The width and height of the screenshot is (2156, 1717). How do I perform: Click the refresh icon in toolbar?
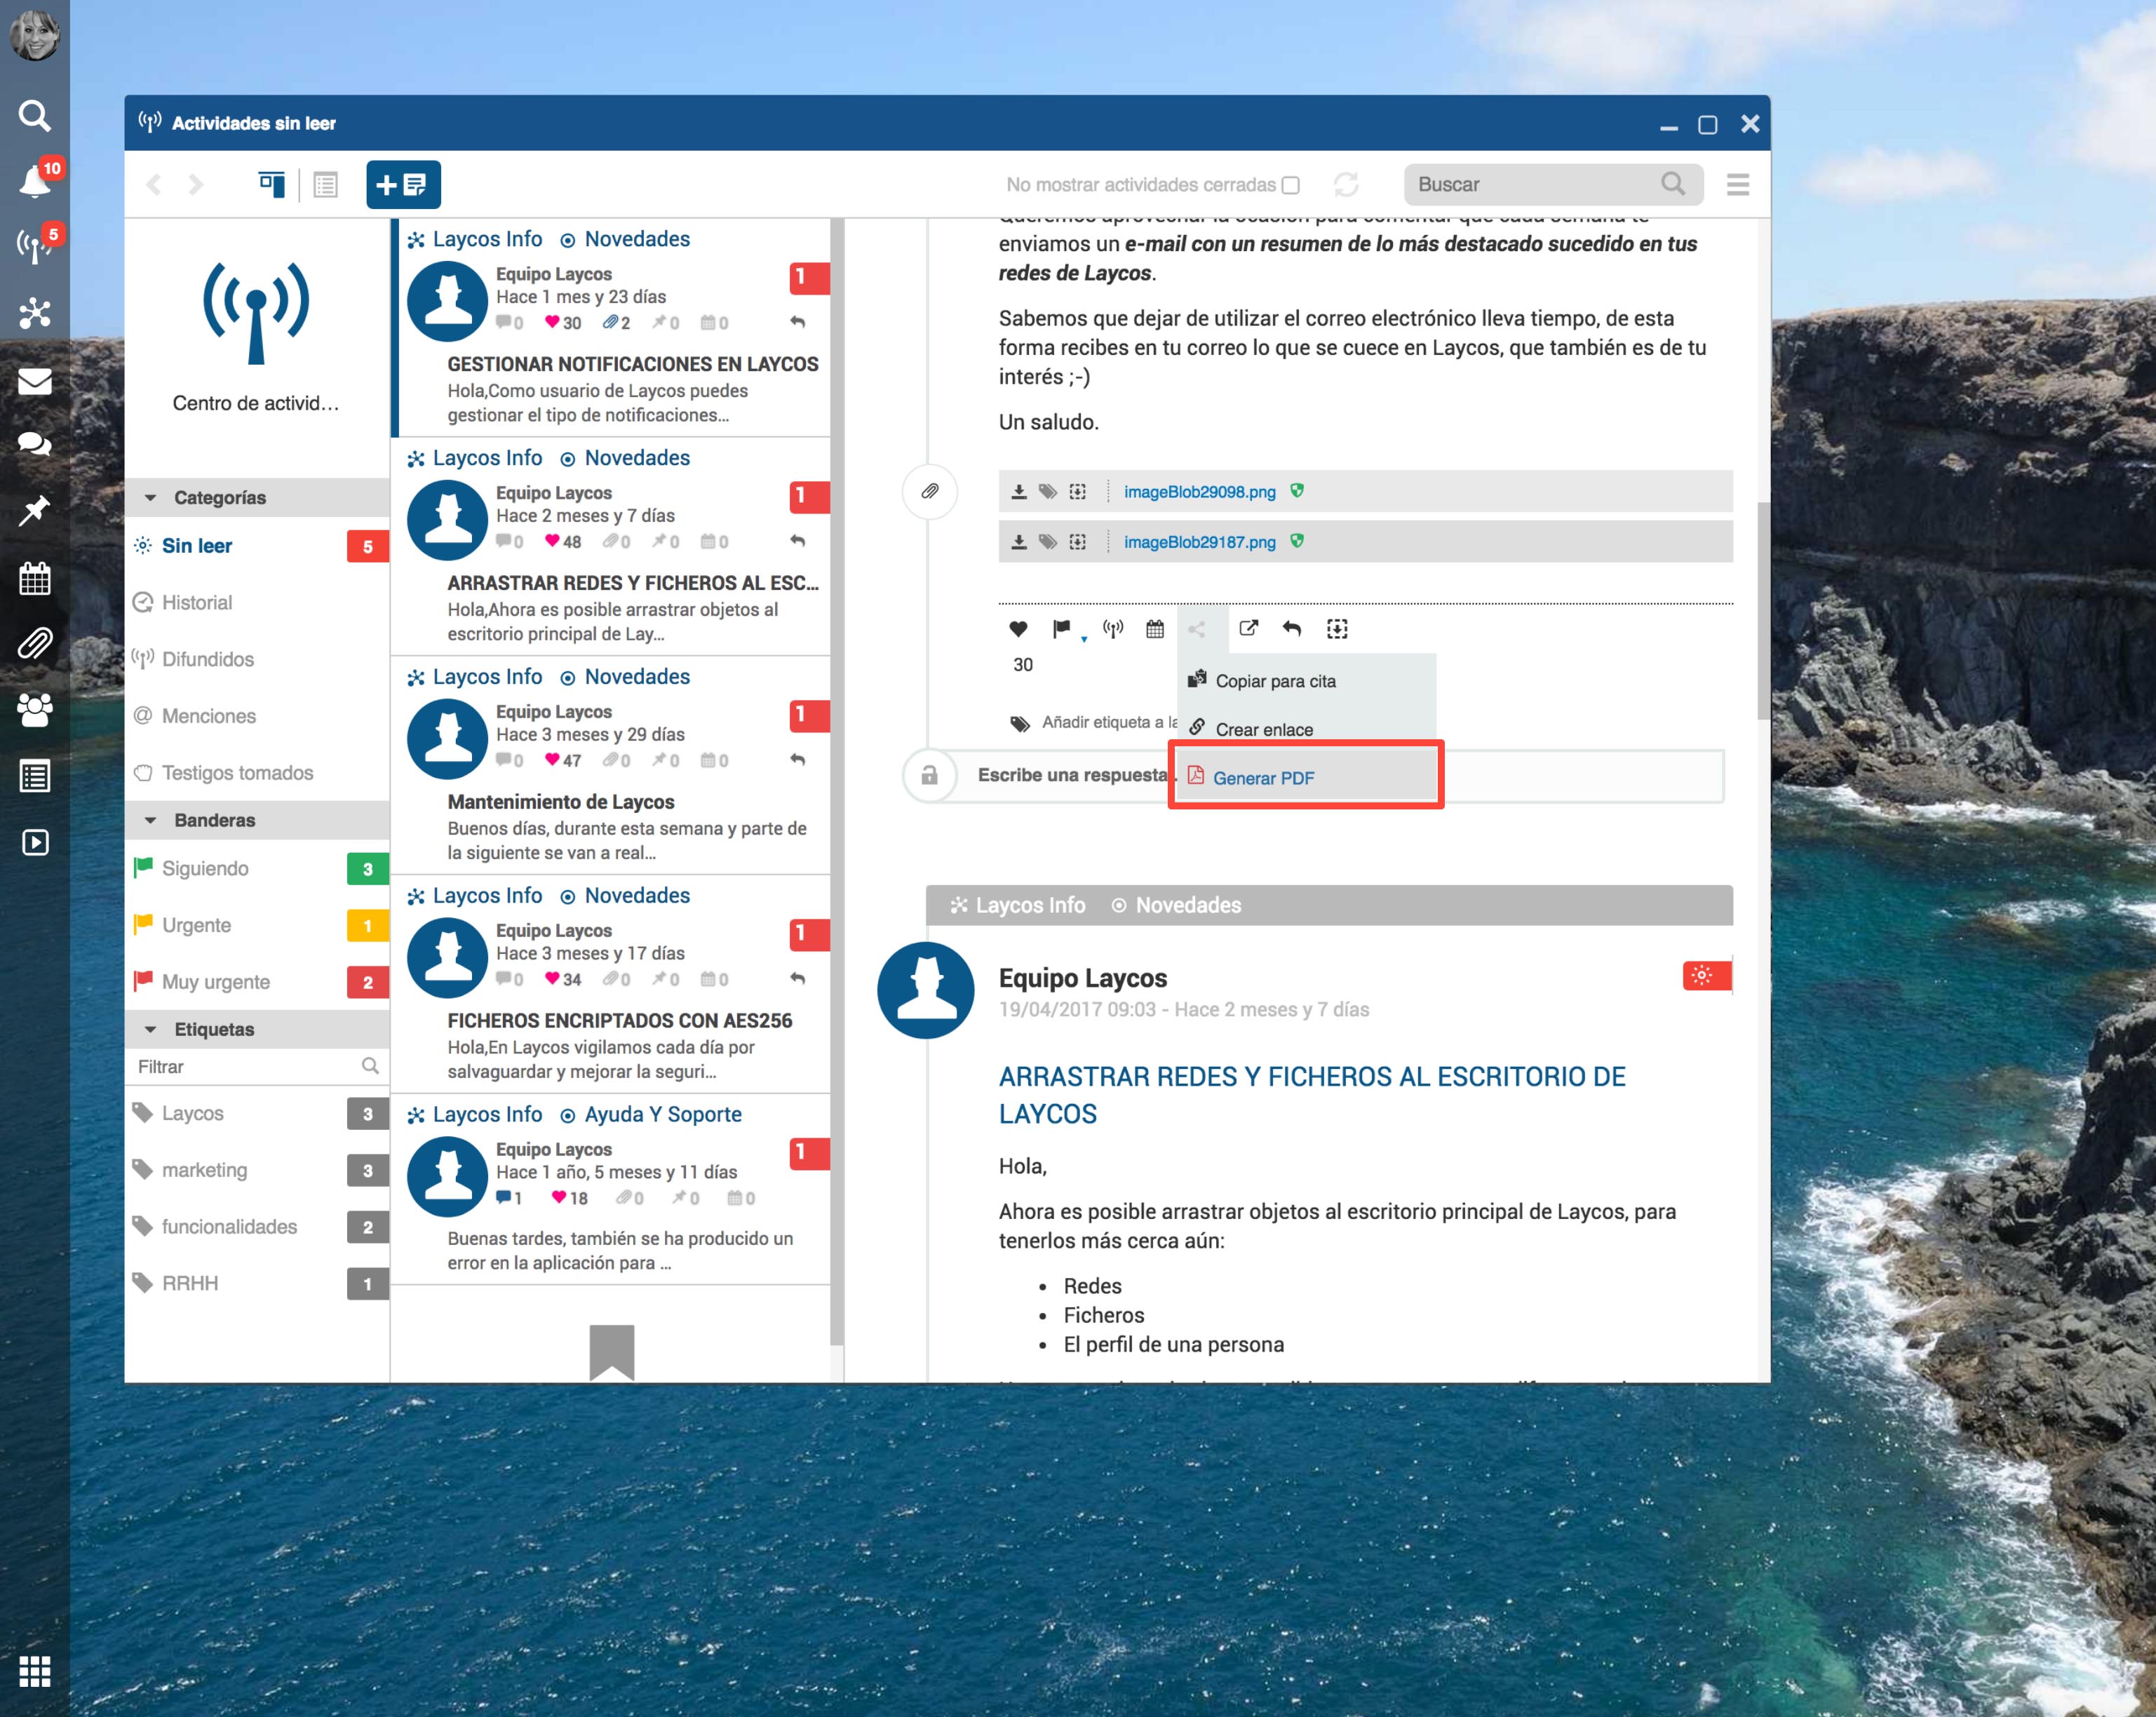(x=1346, y=184)
